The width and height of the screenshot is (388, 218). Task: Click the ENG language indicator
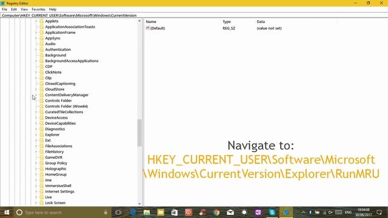[348, 213]
